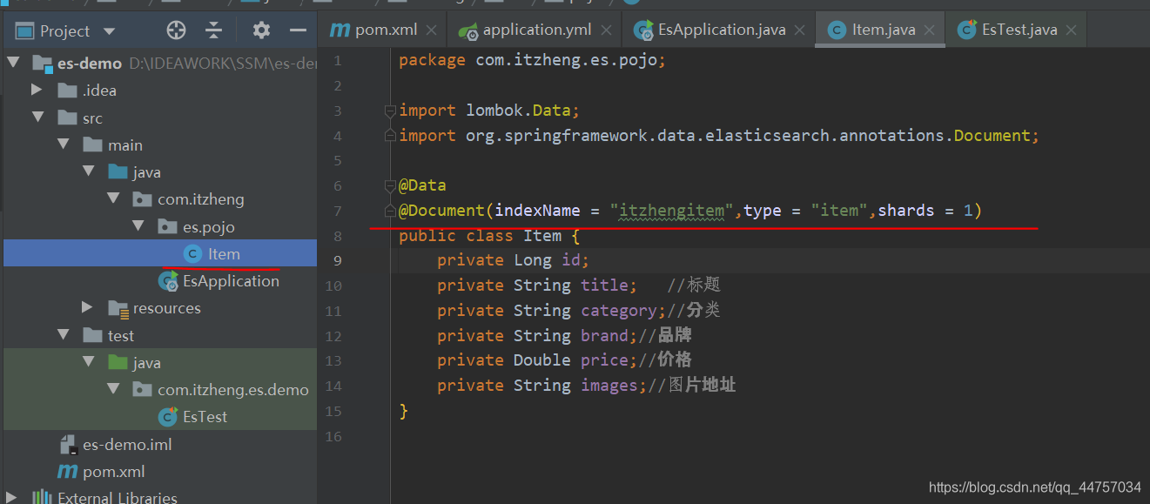The image size is (1150, 504).
Task: Close the EsTest.java tab
Action: 1071,30
